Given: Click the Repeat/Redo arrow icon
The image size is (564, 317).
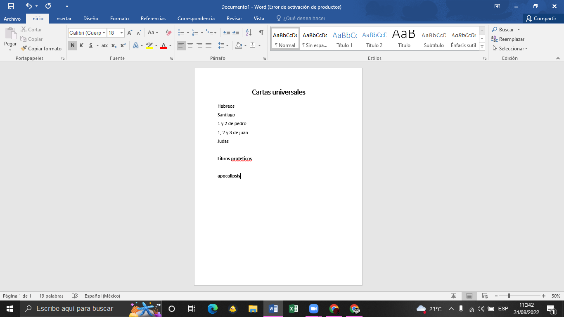Looking at the screenshot, I should coord(48,6).
